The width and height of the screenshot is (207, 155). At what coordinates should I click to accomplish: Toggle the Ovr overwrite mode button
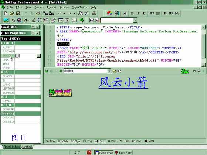coord(137,141)
